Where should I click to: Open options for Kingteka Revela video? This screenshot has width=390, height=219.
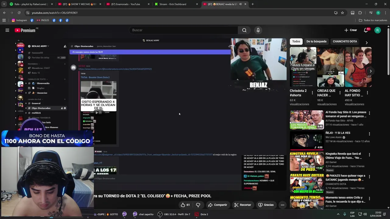pyautogui.click(x=369, y=155)
